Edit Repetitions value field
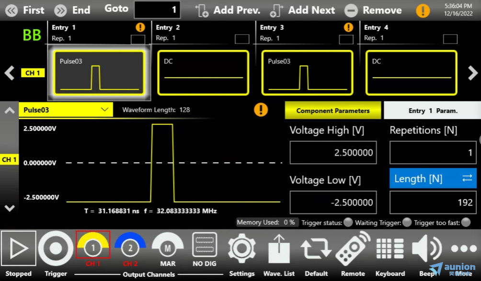This screenshot has width=481, height=281. [433, 153]
